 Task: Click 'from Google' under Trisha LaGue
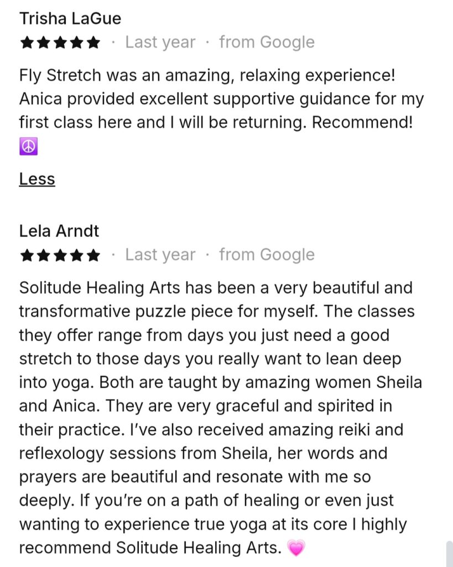click(x=267, y=42)
